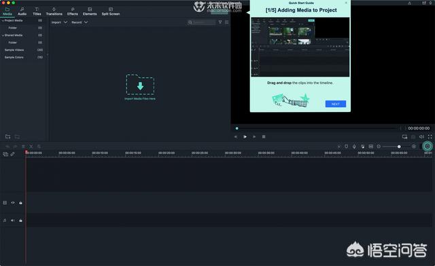Click the guide preview thumbnail
Image resolution: width=435 pixels, height=266 pixels.
[x=300, y=47]
